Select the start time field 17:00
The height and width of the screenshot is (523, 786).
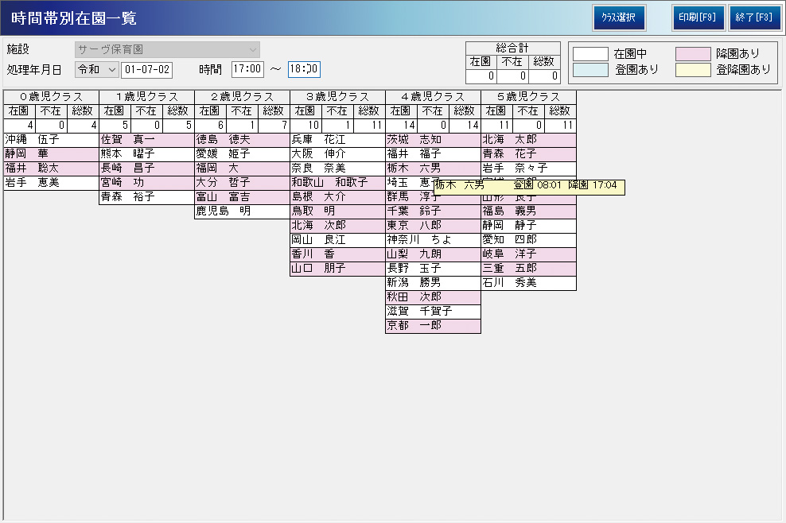pyautogui.click(x=247, y=69)
